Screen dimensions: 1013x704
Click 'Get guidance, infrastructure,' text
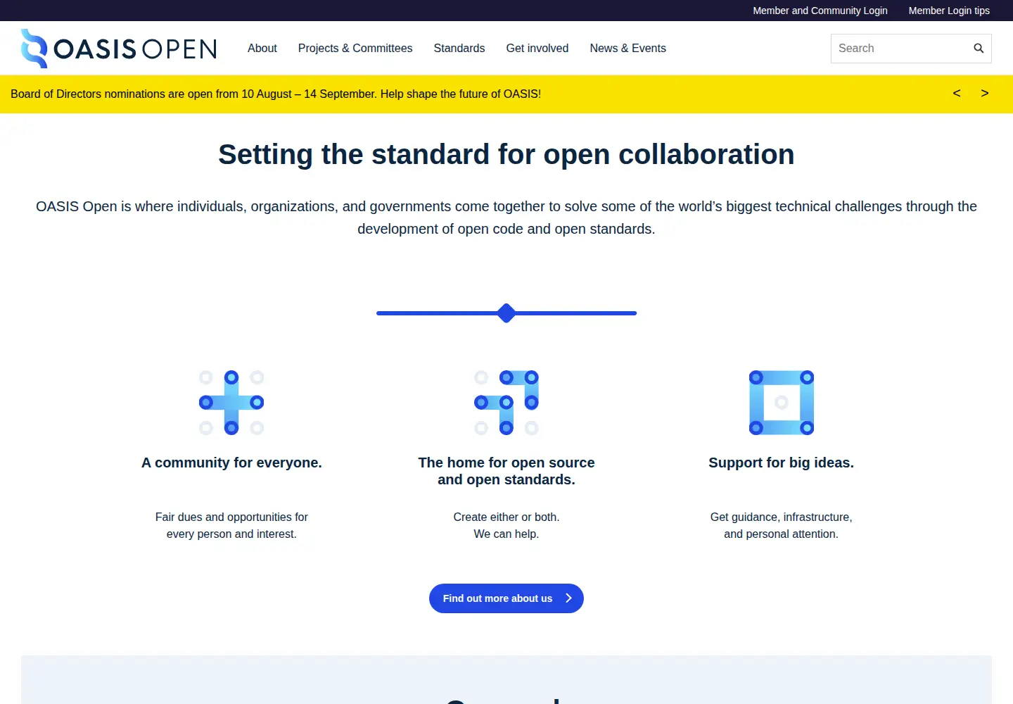(782, 517)
